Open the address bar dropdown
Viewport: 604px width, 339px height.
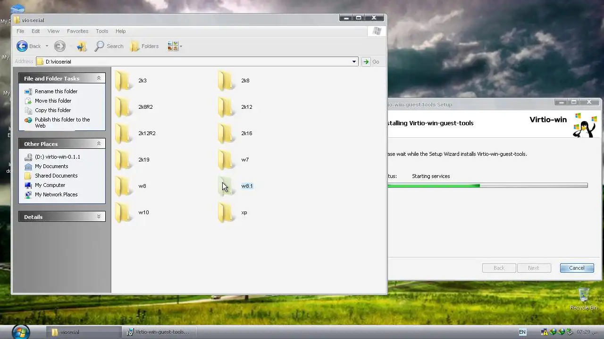[x=354, y=62]
